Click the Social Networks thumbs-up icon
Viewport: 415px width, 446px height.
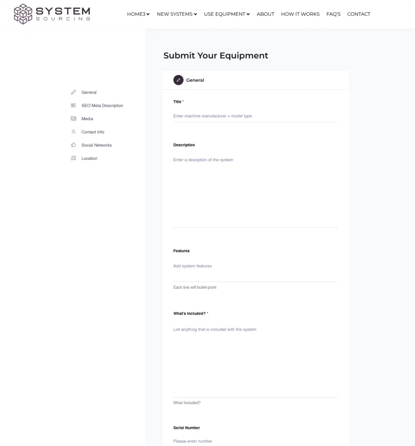(x=73, y=145)
